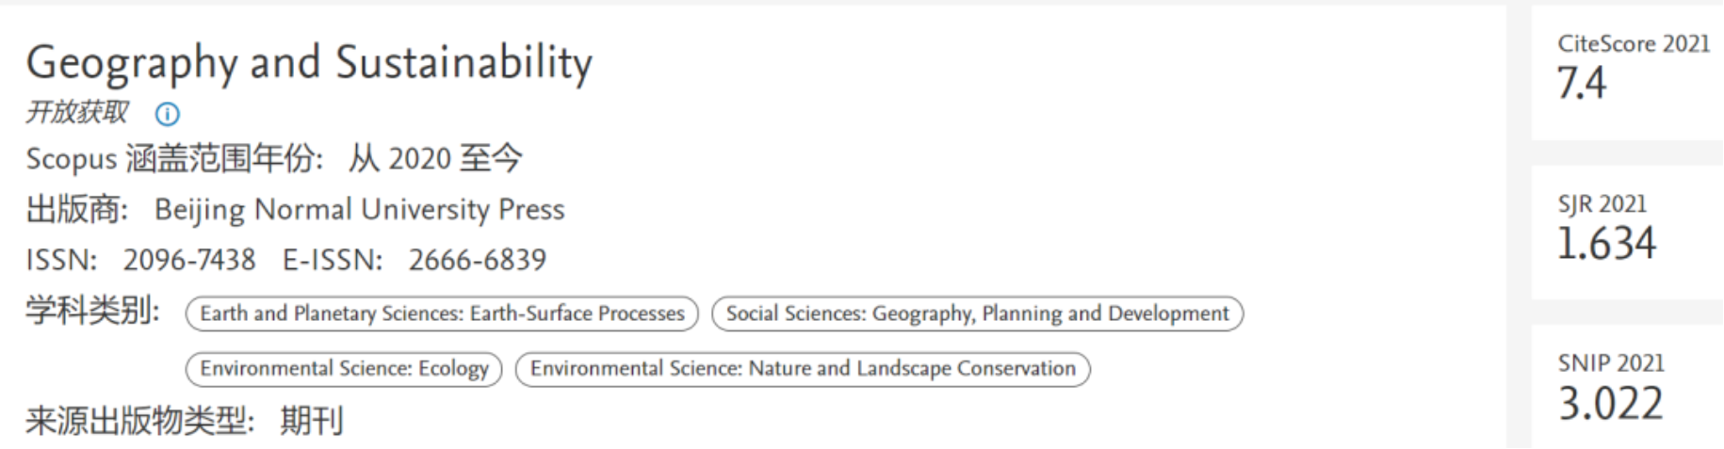Click the SJR 2021 label
1724x449 pixels.
tap(1602, 204)
